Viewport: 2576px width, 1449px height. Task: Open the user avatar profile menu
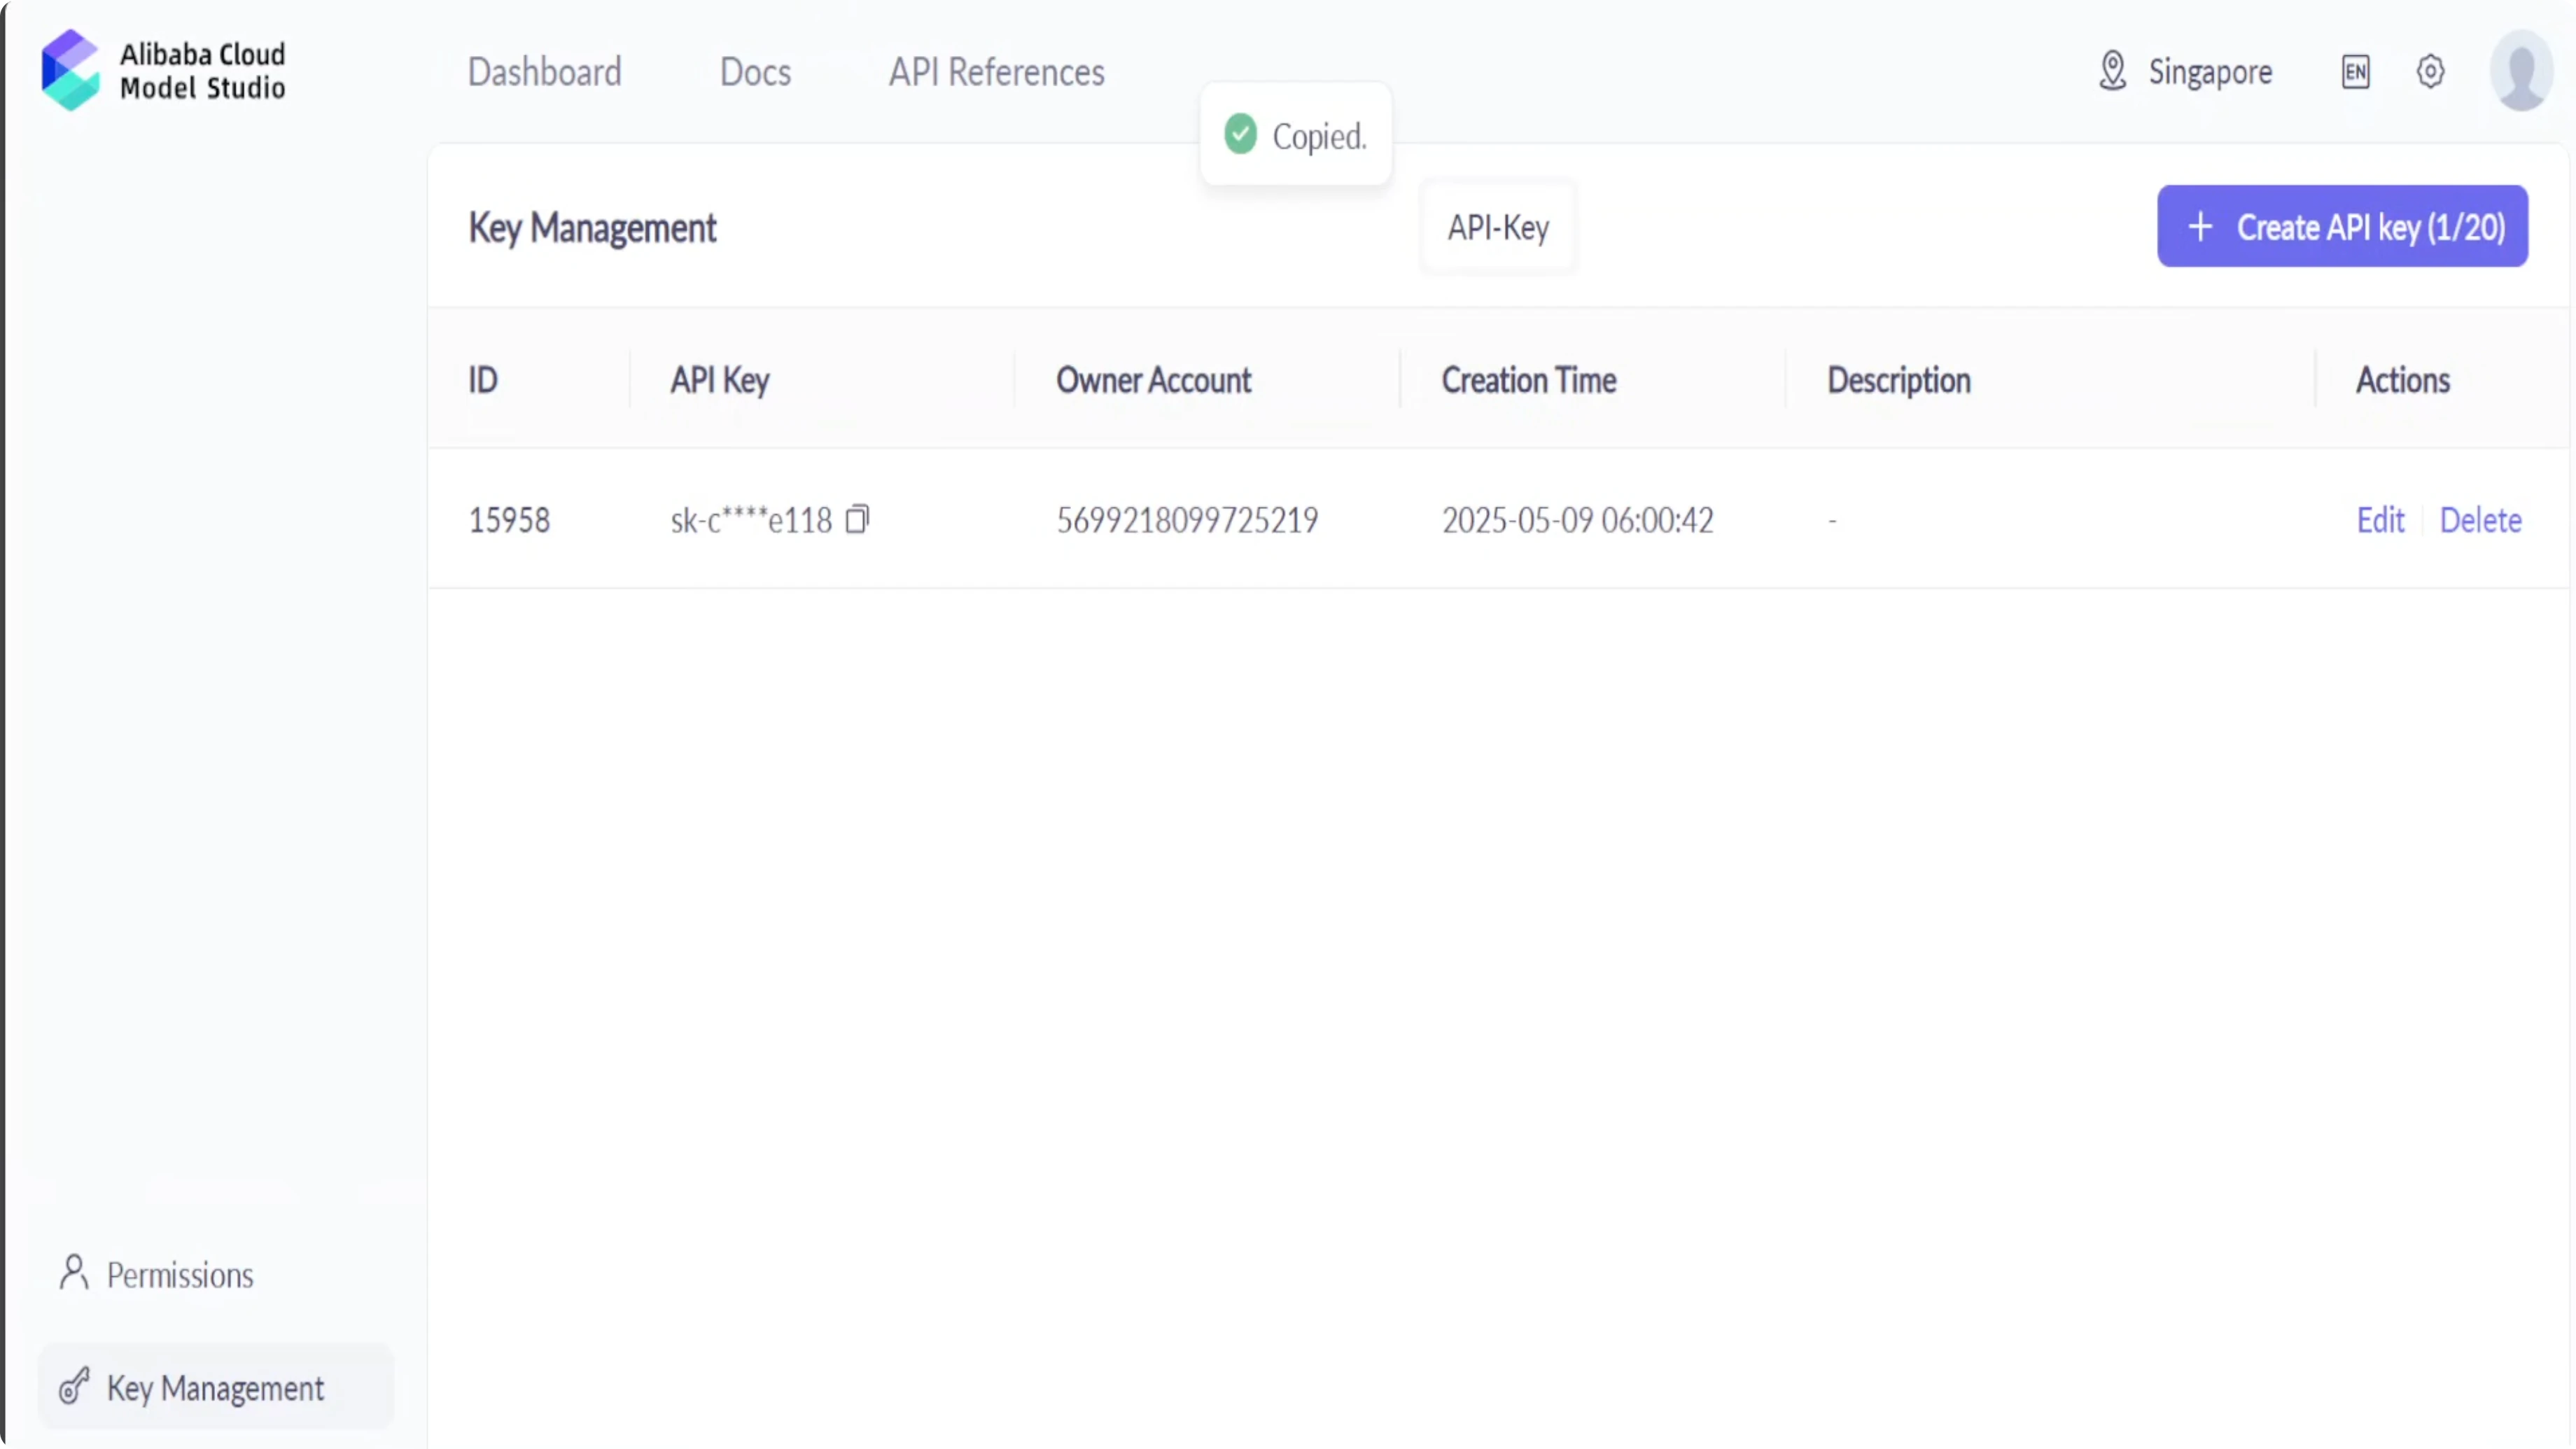tap(2520, 71)
